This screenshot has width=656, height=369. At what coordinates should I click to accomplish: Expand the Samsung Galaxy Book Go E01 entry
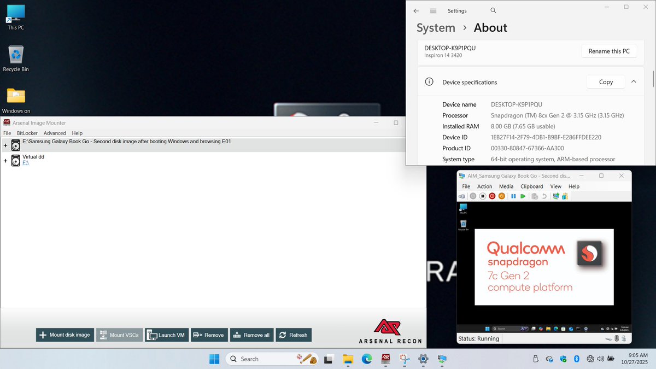(5, 145)
